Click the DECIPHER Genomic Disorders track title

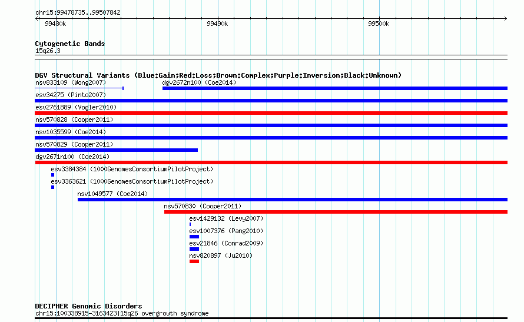88,306
